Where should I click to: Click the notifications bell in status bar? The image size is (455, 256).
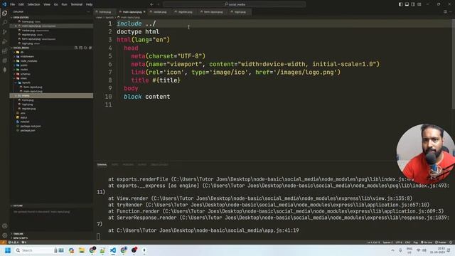(x=451, y=242)
